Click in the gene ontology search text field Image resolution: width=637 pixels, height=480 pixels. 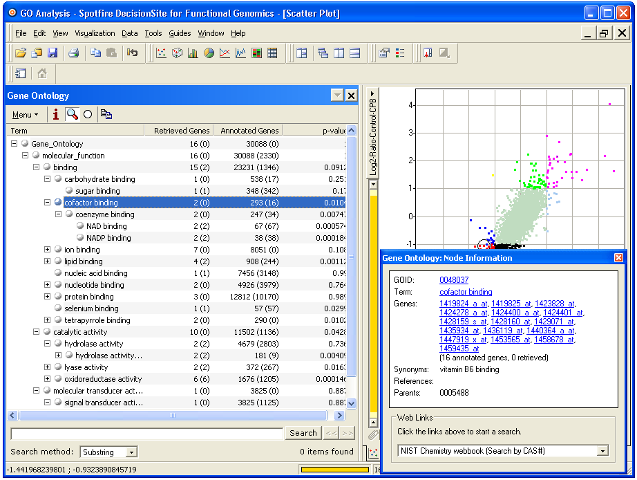(146, 433)
